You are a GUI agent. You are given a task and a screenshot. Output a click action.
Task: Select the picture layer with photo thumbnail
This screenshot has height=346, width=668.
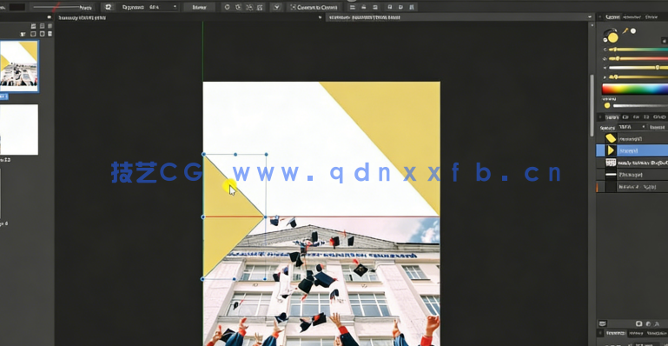[632, 163]
